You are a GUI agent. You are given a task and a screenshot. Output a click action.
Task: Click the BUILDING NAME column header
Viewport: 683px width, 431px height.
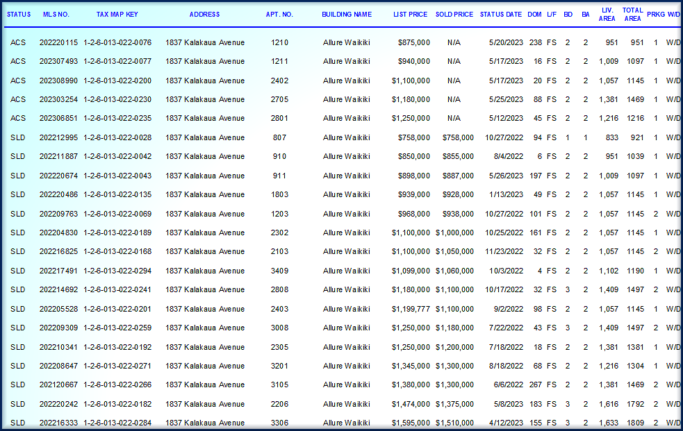(347, 15)
